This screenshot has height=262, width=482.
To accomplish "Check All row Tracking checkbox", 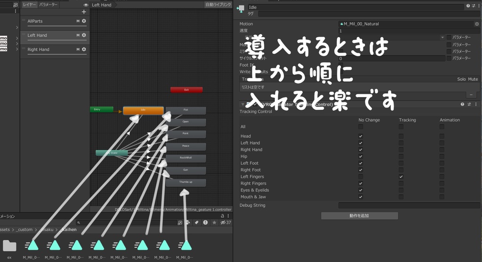I will pos(401,127).
